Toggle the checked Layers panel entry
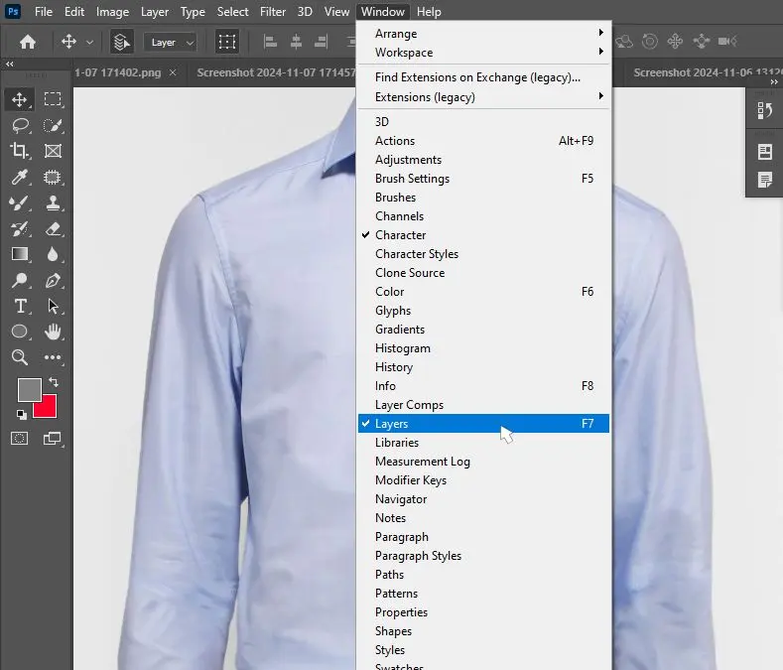The image size is (783, 670). click(x=391, y=424)
